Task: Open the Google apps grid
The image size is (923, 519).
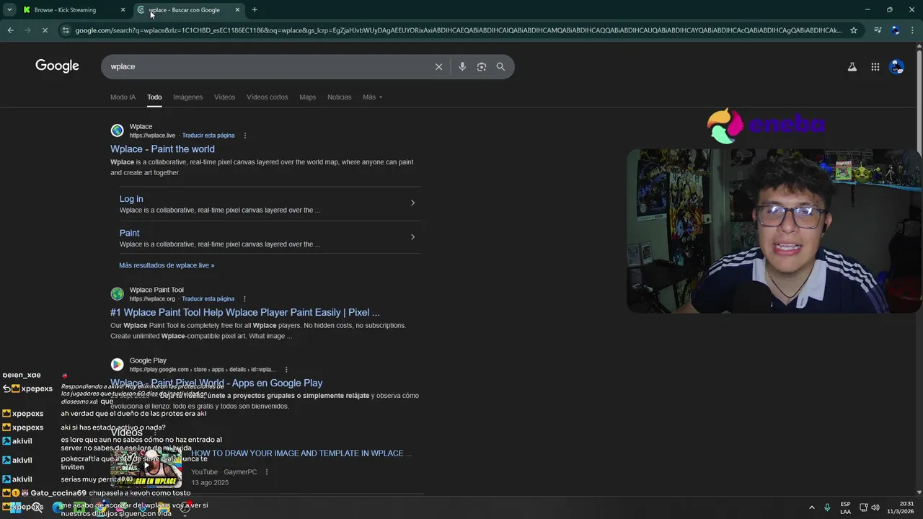Action: point(875,66)
